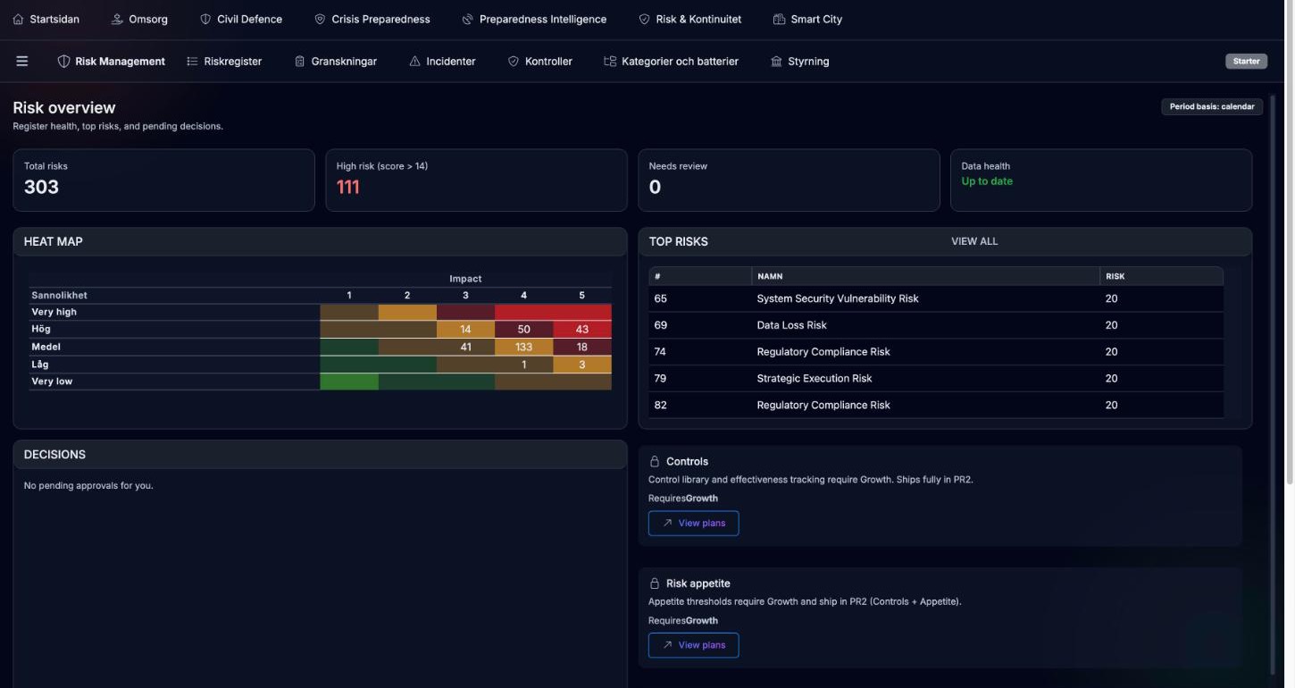The image size is (1295, 688).
Task: Open System Security Vulnerability Risk row
Action: [x=935, y=298]
